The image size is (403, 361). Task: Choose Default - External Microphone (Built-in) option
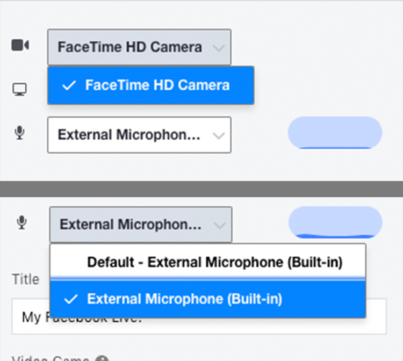pos(214,262)
